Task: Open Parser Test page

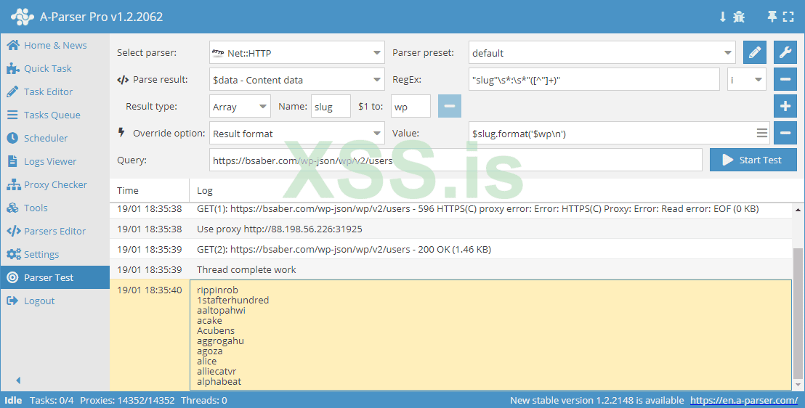Action: [55, 277]
